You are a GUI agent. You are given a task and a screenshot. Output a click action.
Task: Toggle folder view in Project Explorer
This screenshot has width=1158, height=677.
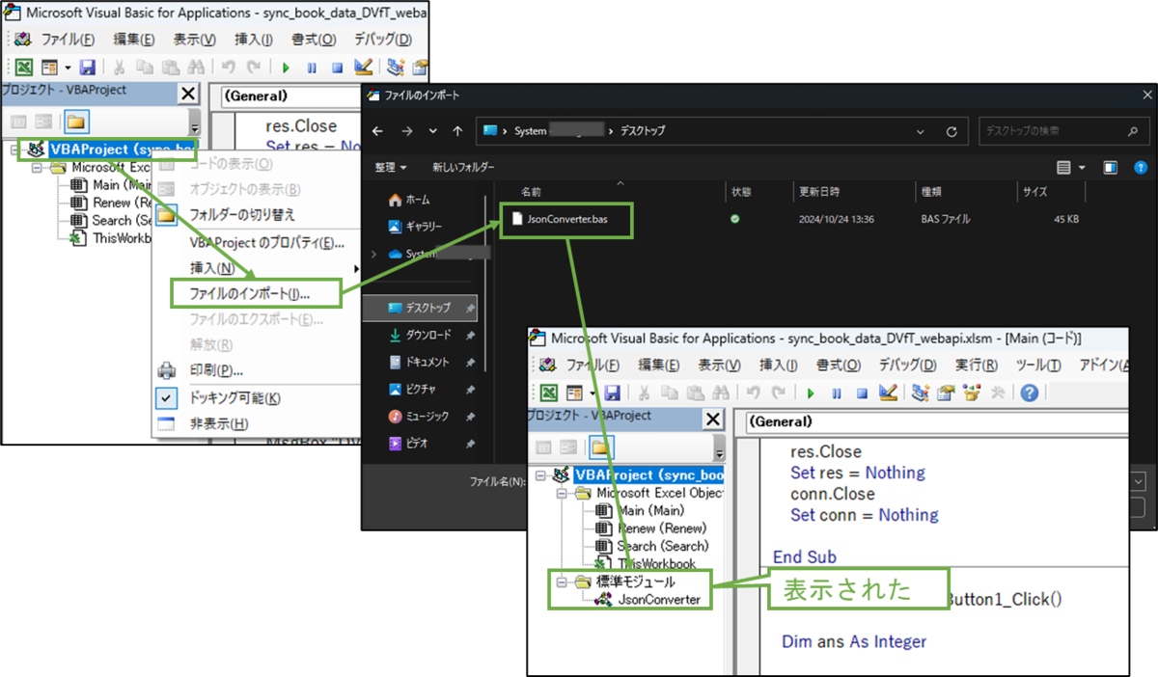(x=600, y=447)
